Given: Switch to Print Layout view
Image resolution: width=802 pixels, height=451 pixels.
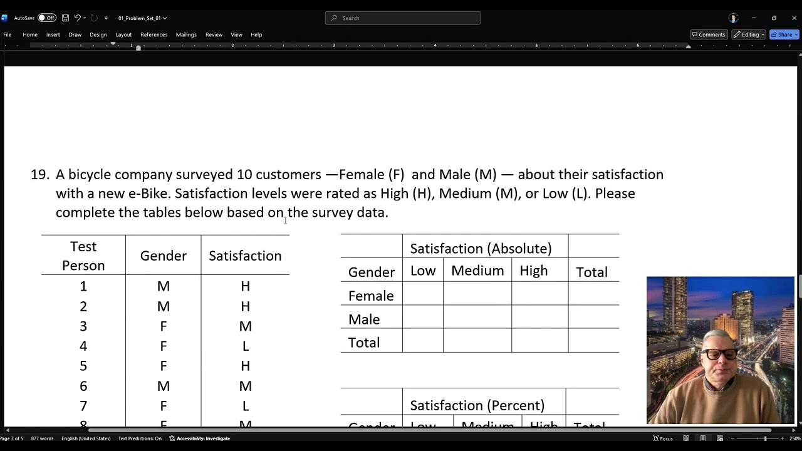Looking at the screenshot, I should [703, 438].
